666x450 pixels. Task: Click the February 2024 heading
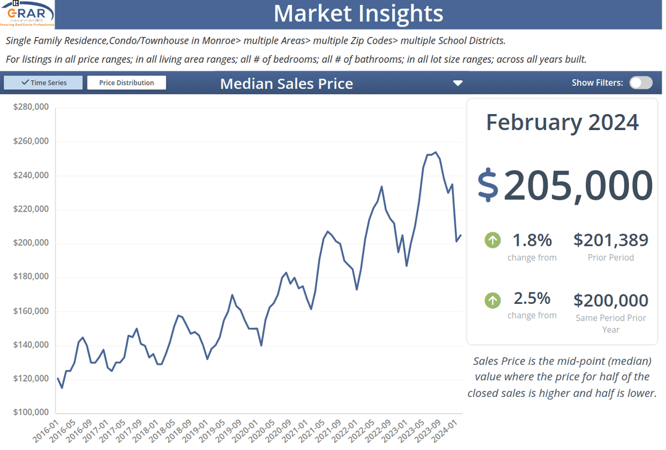point(562,122)
